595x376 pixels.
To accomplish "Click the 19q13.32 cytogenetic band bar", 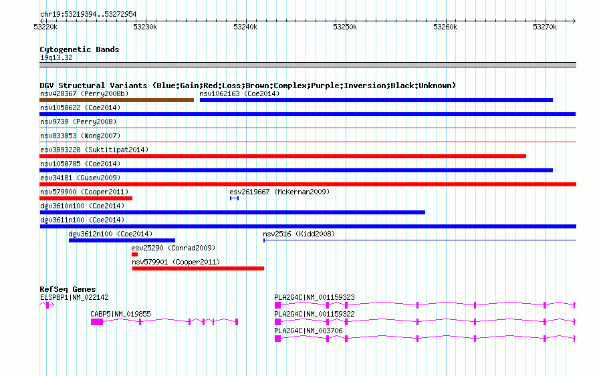I will coord(308,65).
